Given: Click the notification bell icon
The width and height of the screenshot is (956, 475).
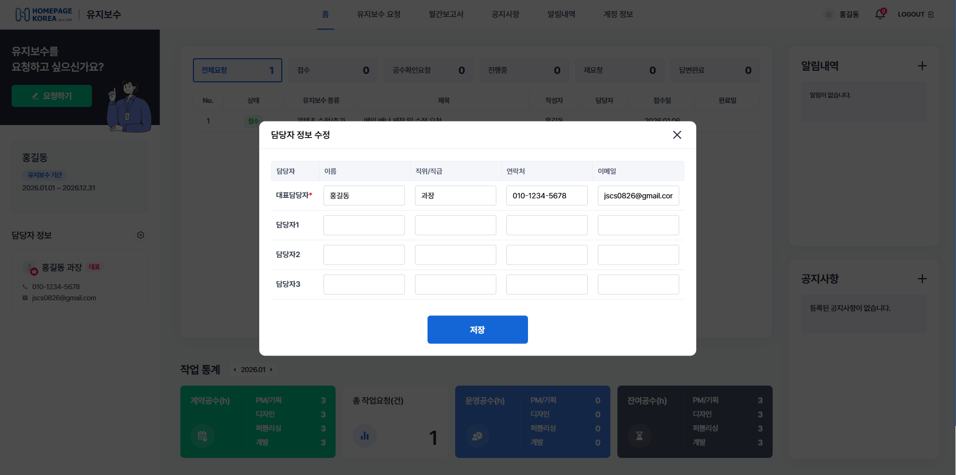Looking at the screenshot, I should [x=880, y=14].
